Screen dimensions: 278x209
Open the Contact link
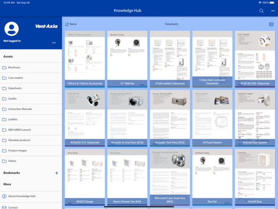(x=13, y=207)
